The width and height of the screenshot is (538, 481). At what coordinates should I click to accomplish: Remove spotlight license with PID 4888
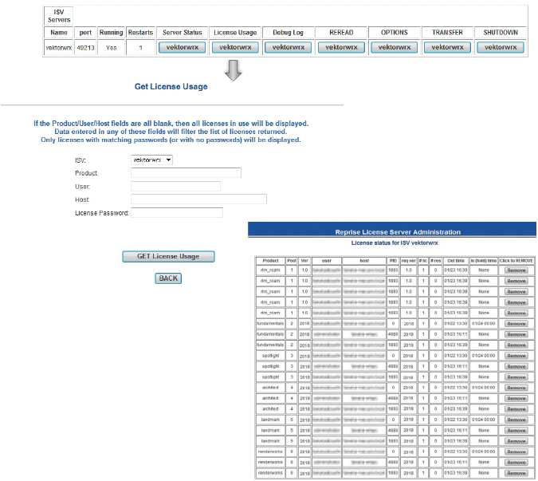(516, 366)
